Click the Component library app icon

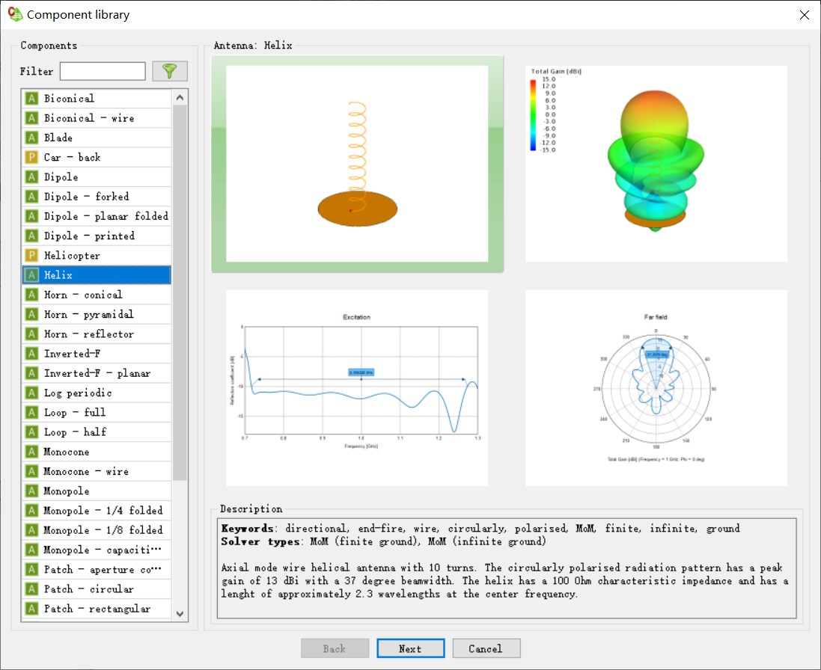click(15, 15)
